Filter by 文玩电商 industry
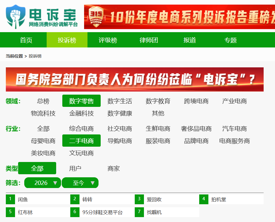Image resolution: width=275 pixels, height=222 pixels. click(81, 153)
